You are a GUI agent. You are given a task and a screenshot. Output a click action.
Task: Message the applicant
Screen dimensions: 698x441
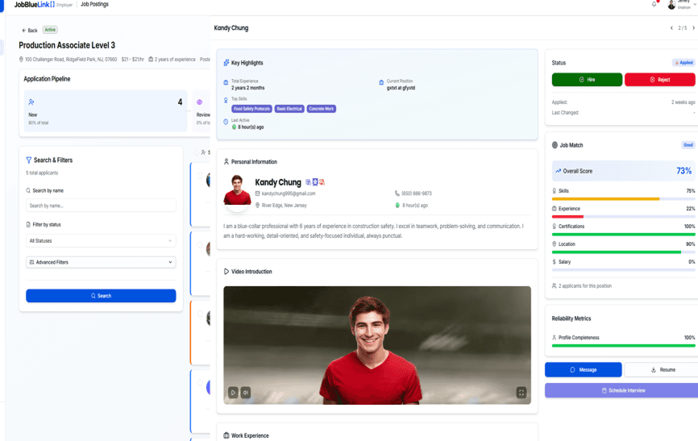584,370
